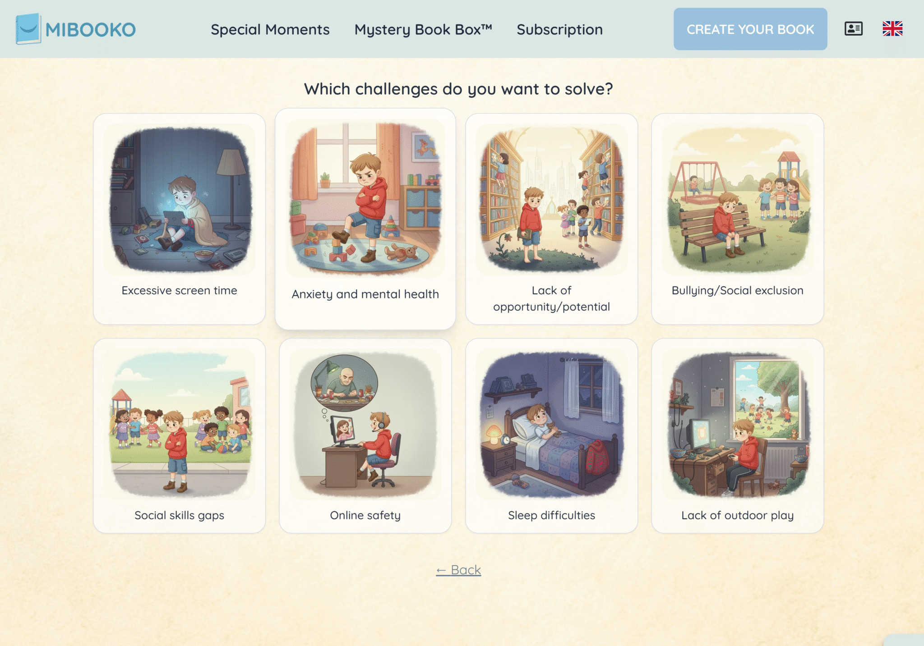Choose the Anxiety and mental health card
924x646 pixels.
(365, 219)
